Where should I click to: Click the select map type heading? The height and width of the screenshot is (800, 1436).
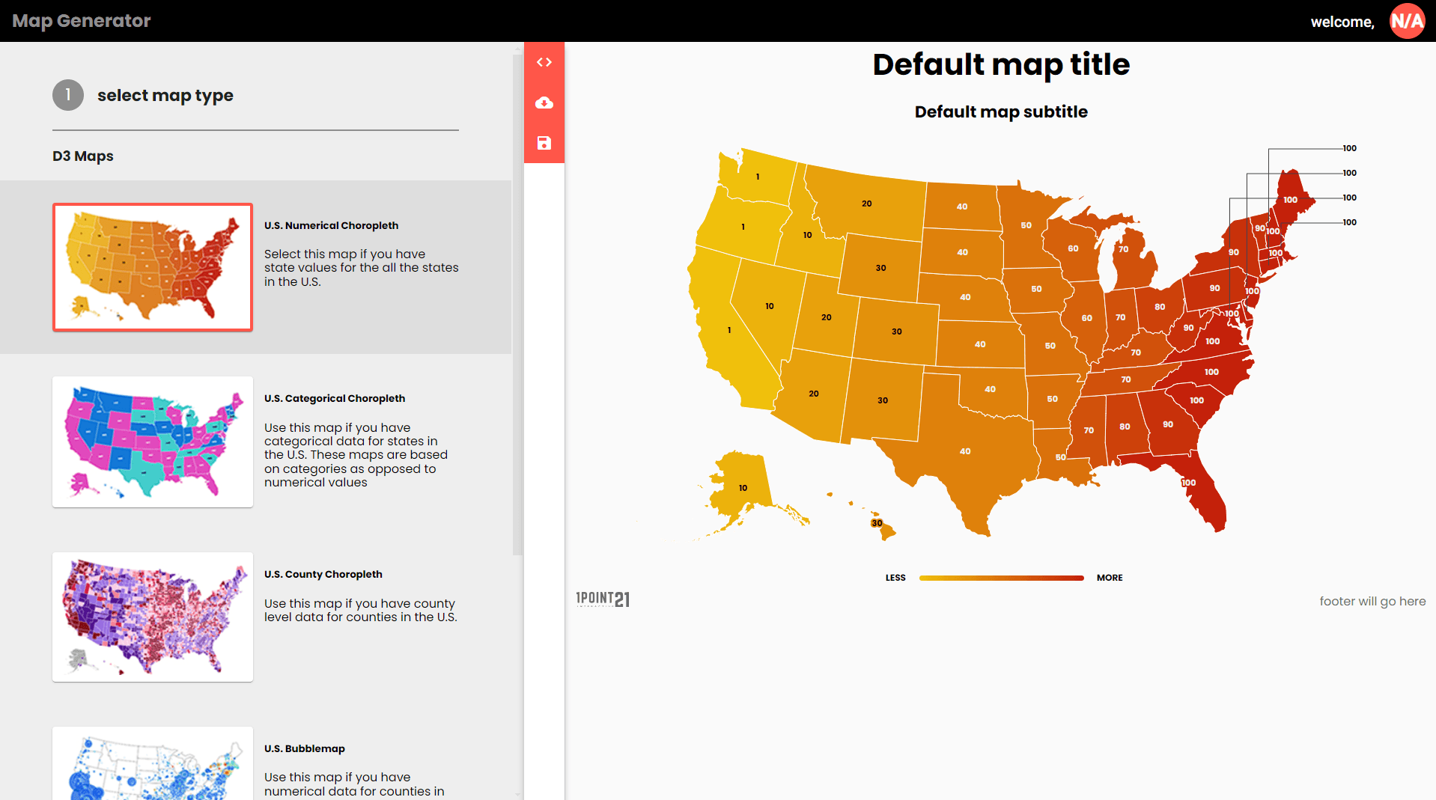click(x=165, y=95)
